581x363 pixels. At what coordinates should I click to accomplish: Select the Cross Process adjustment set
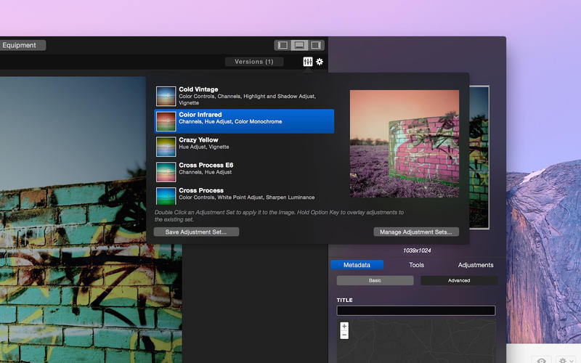(244, 195)
